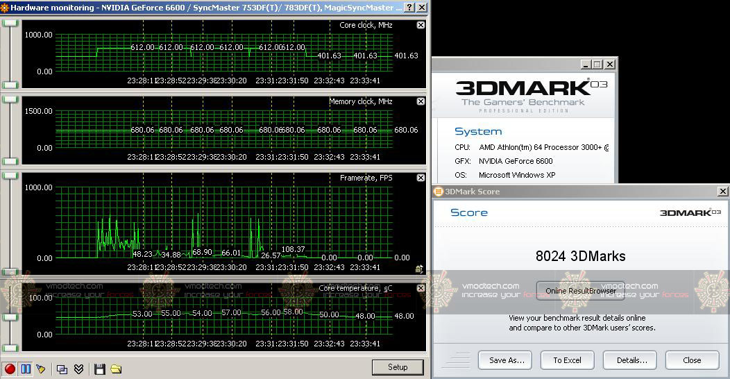This screenshot has width=730, height=379.
Task: Grab the lower scale handle of Memory clock graph
Action: [x=10, y=162]
